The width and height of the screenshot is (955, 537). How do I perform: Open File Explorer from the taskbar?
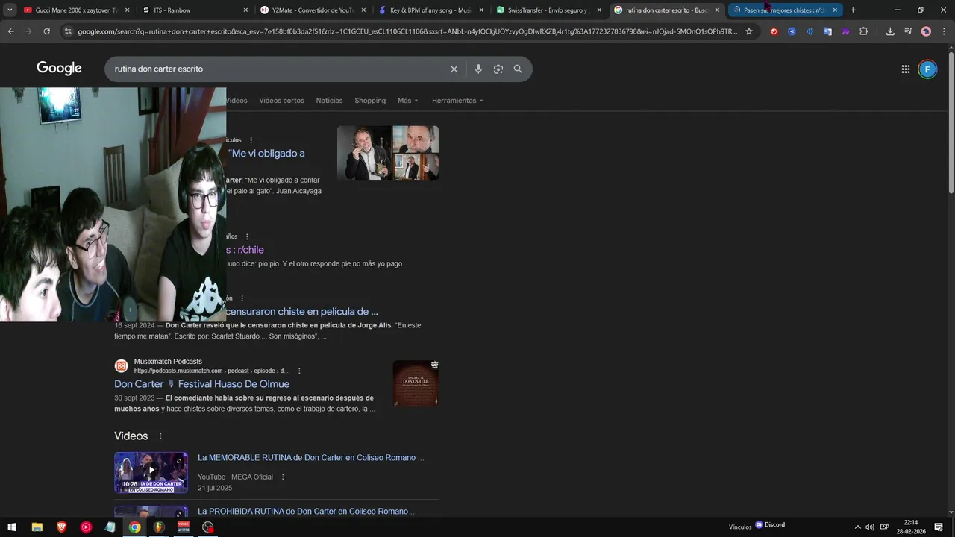point(37,527)
